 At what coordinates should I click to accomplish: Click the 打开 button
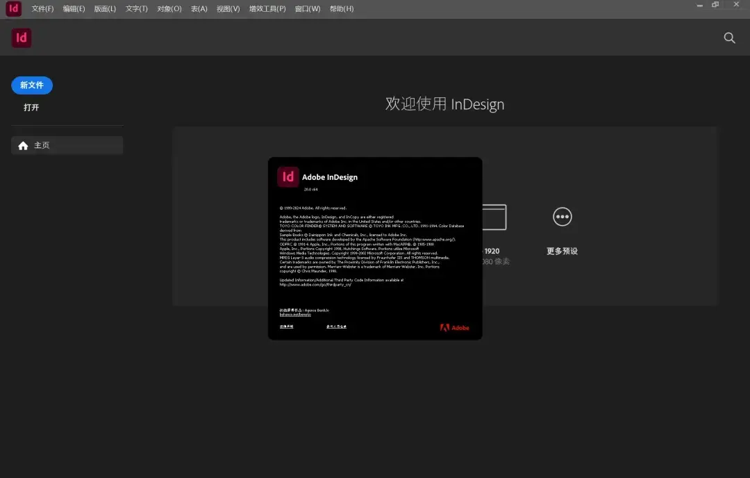click(x=31, y=108)
